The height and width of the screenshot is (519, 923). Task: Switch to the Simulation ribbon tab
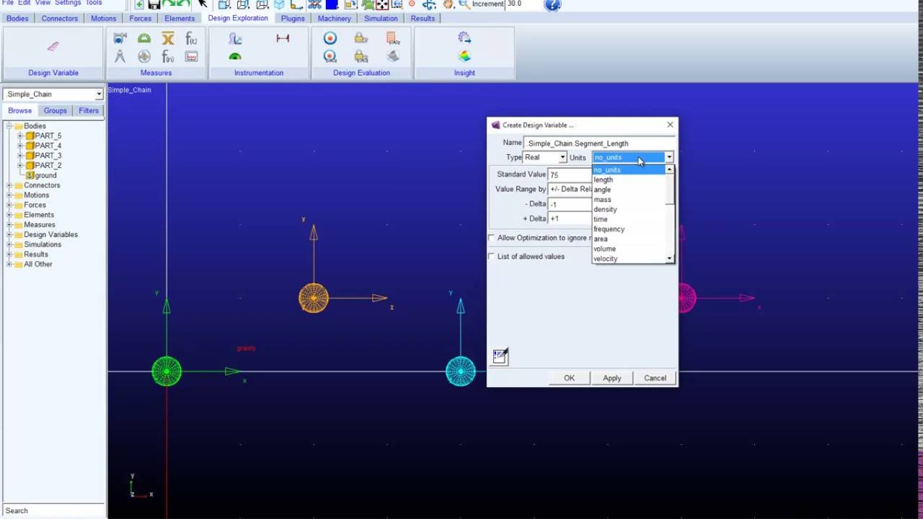coord(381,19)
